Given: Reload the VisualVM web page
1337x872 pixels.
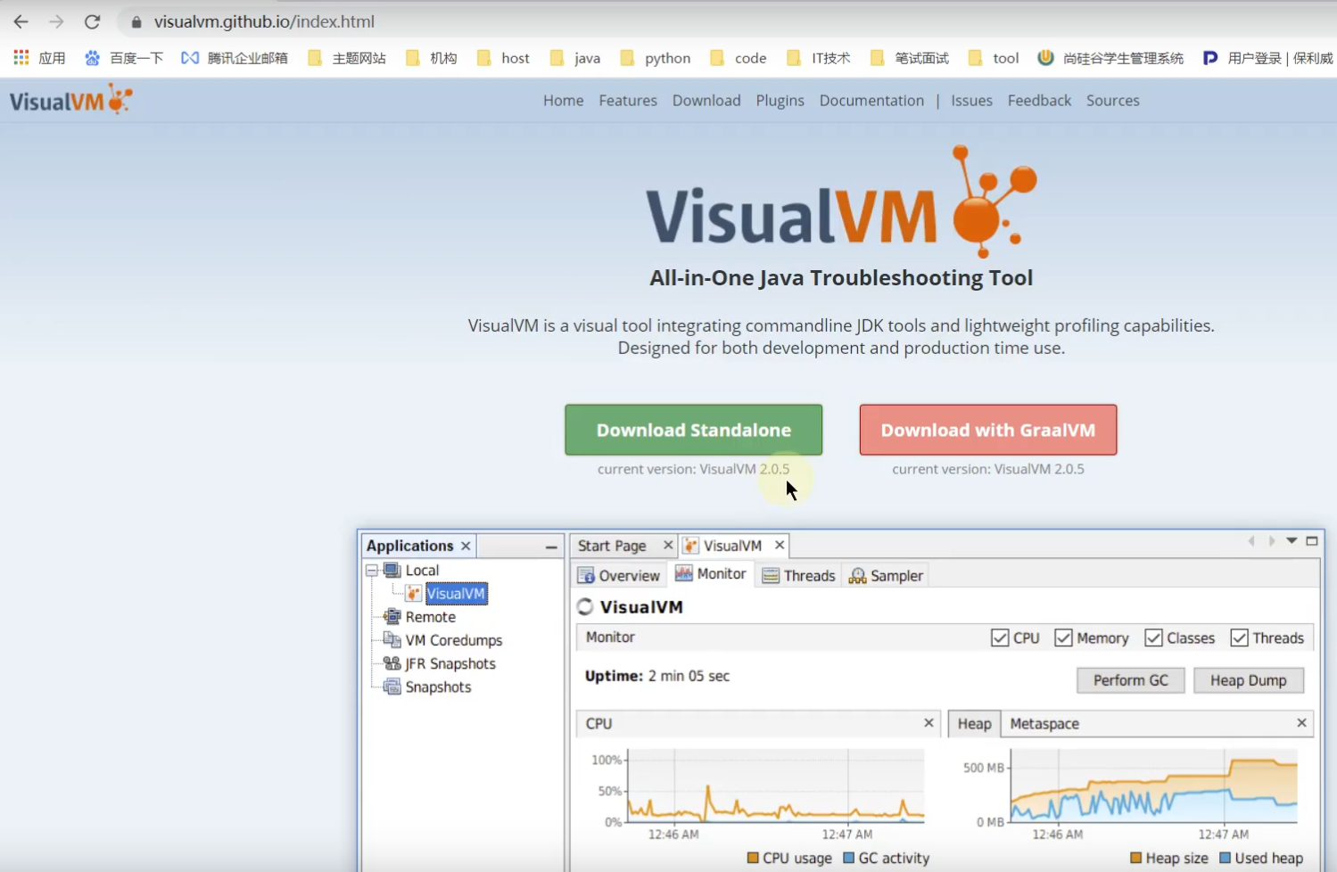Looking at the screenshot, I should click(x=92, y=21).
